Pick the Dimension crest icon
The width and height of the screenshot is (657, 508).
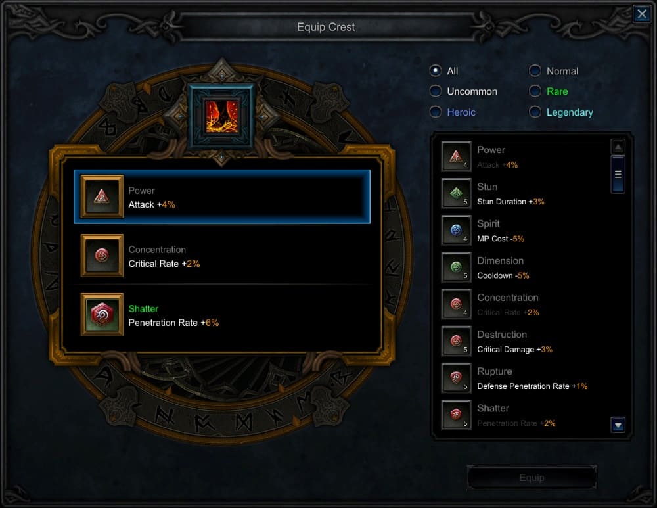(457, 267)
